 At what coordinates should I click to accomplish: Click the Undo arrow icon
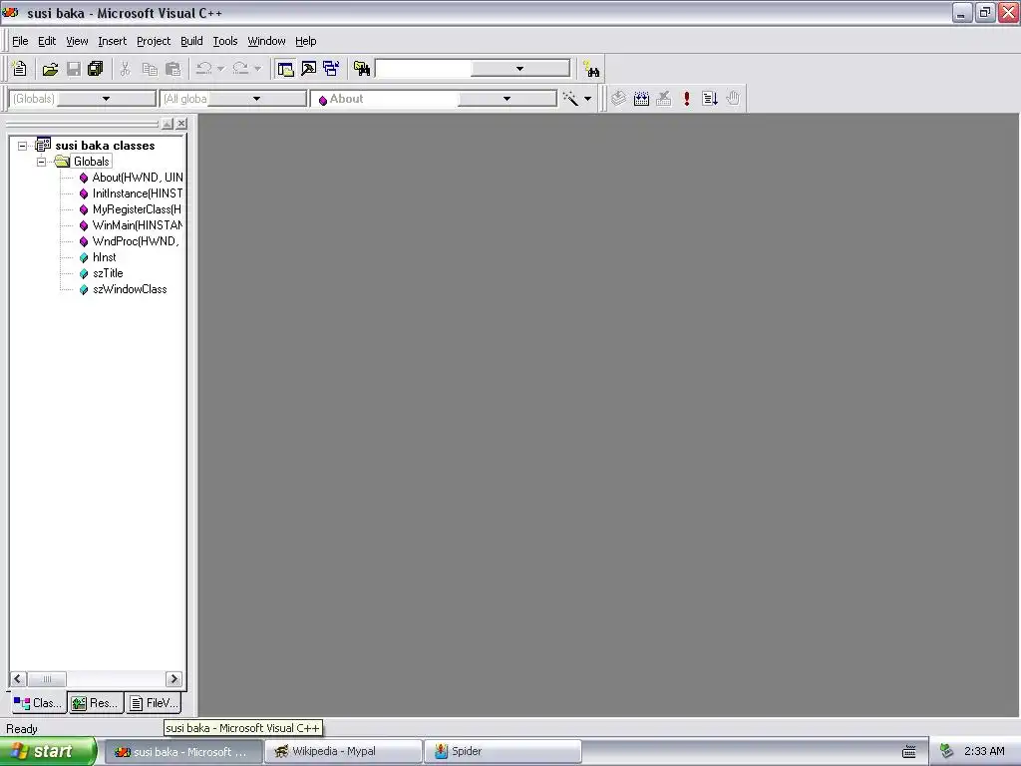(203, 69)
